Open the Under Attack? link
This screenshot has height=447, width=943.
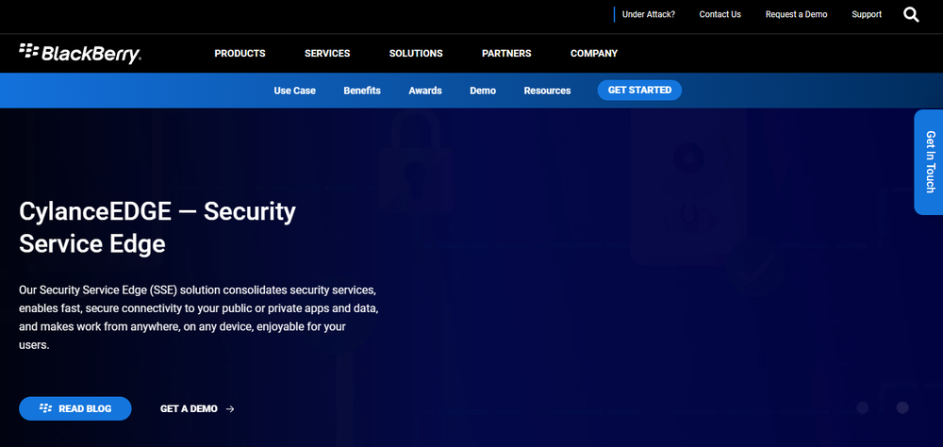tap(649, 14)
